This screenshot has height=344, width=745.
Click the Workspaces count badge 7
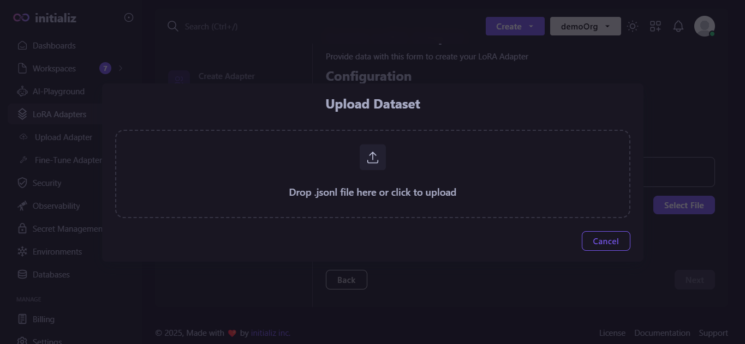105,68
